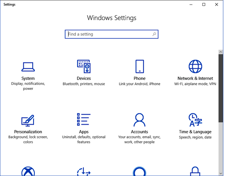Click the scrollbar up arrow
The image size is (228, 176).
click(x=221, y=52)
